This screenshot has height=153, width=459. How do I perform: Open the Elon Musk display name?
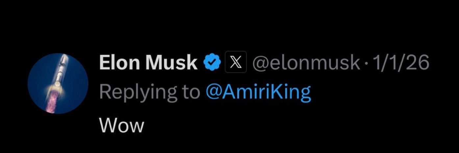point(148,63)
